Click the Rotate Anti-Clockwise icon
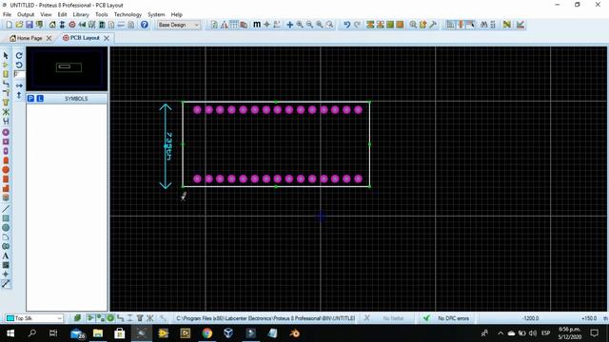Image resolution: width=609 pixels, height=342 pixels. [x=19, y=65]
